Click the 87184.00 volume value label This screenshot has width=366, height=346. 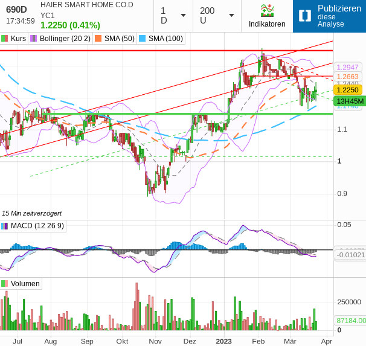351,321
